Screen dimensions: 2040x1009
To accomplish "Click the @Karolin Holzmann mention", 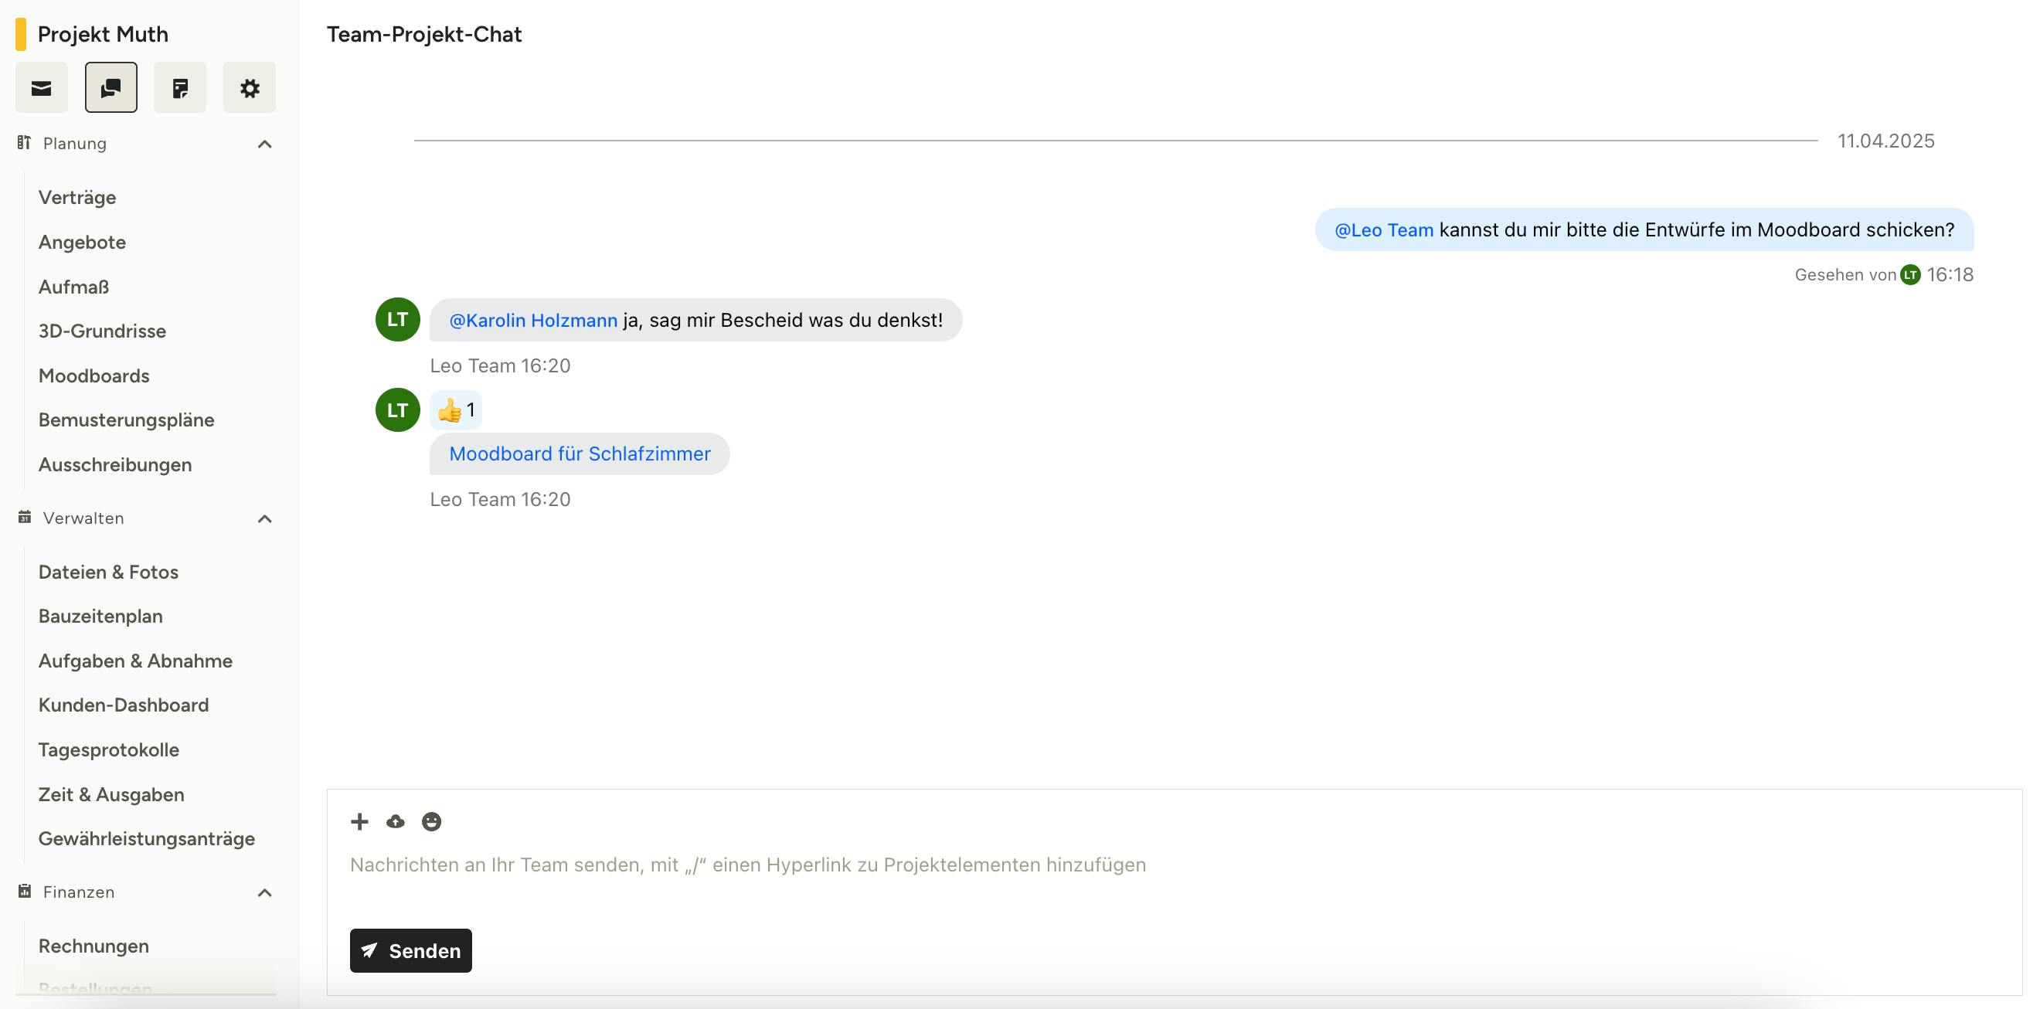I will click(533, 320).
